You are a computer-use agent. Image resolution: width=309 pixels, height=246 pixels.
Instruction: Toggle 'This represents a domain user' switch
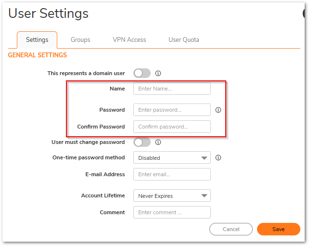tap(142, 74)
